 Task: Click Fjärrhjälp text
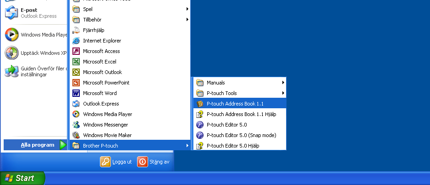point(94,30)
